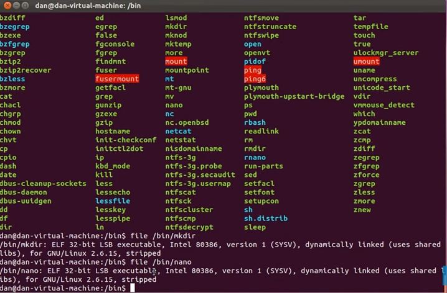Click the 'ntfstruncate' entry
The image size is (447, 293).
click(270, 27)
